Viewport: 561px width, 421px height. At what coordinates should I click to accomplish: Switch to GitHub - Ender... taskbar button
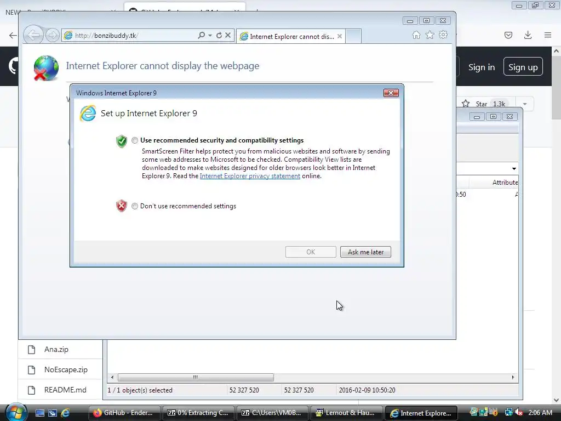pyautogui.click(x=124, y=413)
